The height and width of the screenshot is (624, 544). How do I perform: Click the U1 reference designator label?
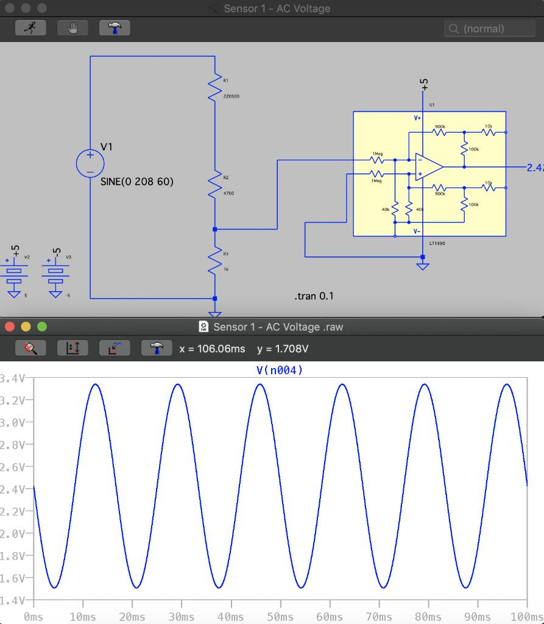[432, 105]
